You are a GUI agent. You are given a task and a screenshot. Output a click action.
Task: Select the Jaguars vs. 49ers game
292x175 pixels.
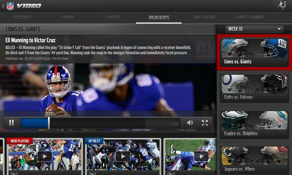(x=254, y=160)
